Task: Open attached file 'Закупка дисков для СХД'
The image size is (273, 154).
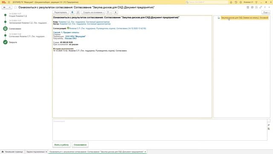Action: pos(244,18)
